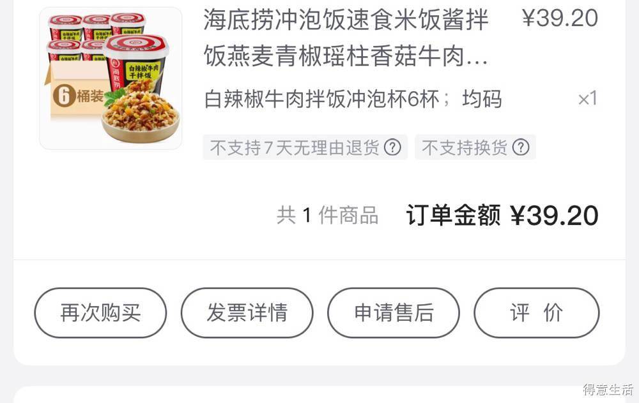This screenshot has height=403, width=639.
Task: Tap the 不支持换货 tag
Action: click(x=475, y=147)
